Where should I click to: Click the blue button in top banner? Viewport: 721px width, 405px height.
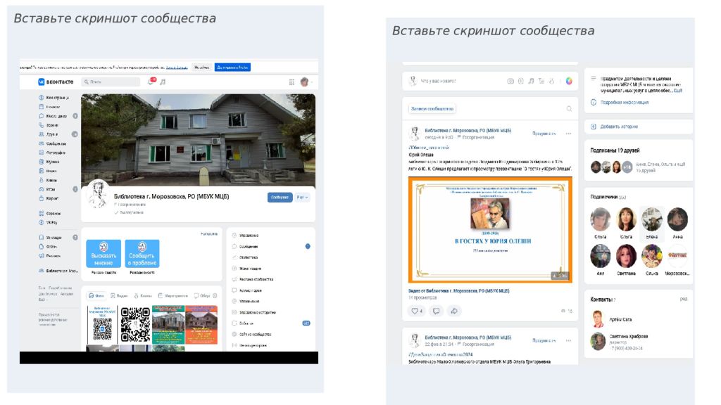pos(232,67)
